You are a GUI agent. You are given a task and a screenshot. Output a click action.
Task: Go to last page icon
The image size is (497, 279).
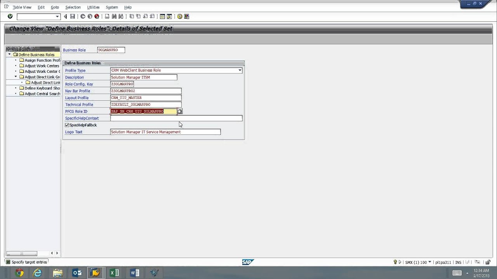(x=152, y=16)
